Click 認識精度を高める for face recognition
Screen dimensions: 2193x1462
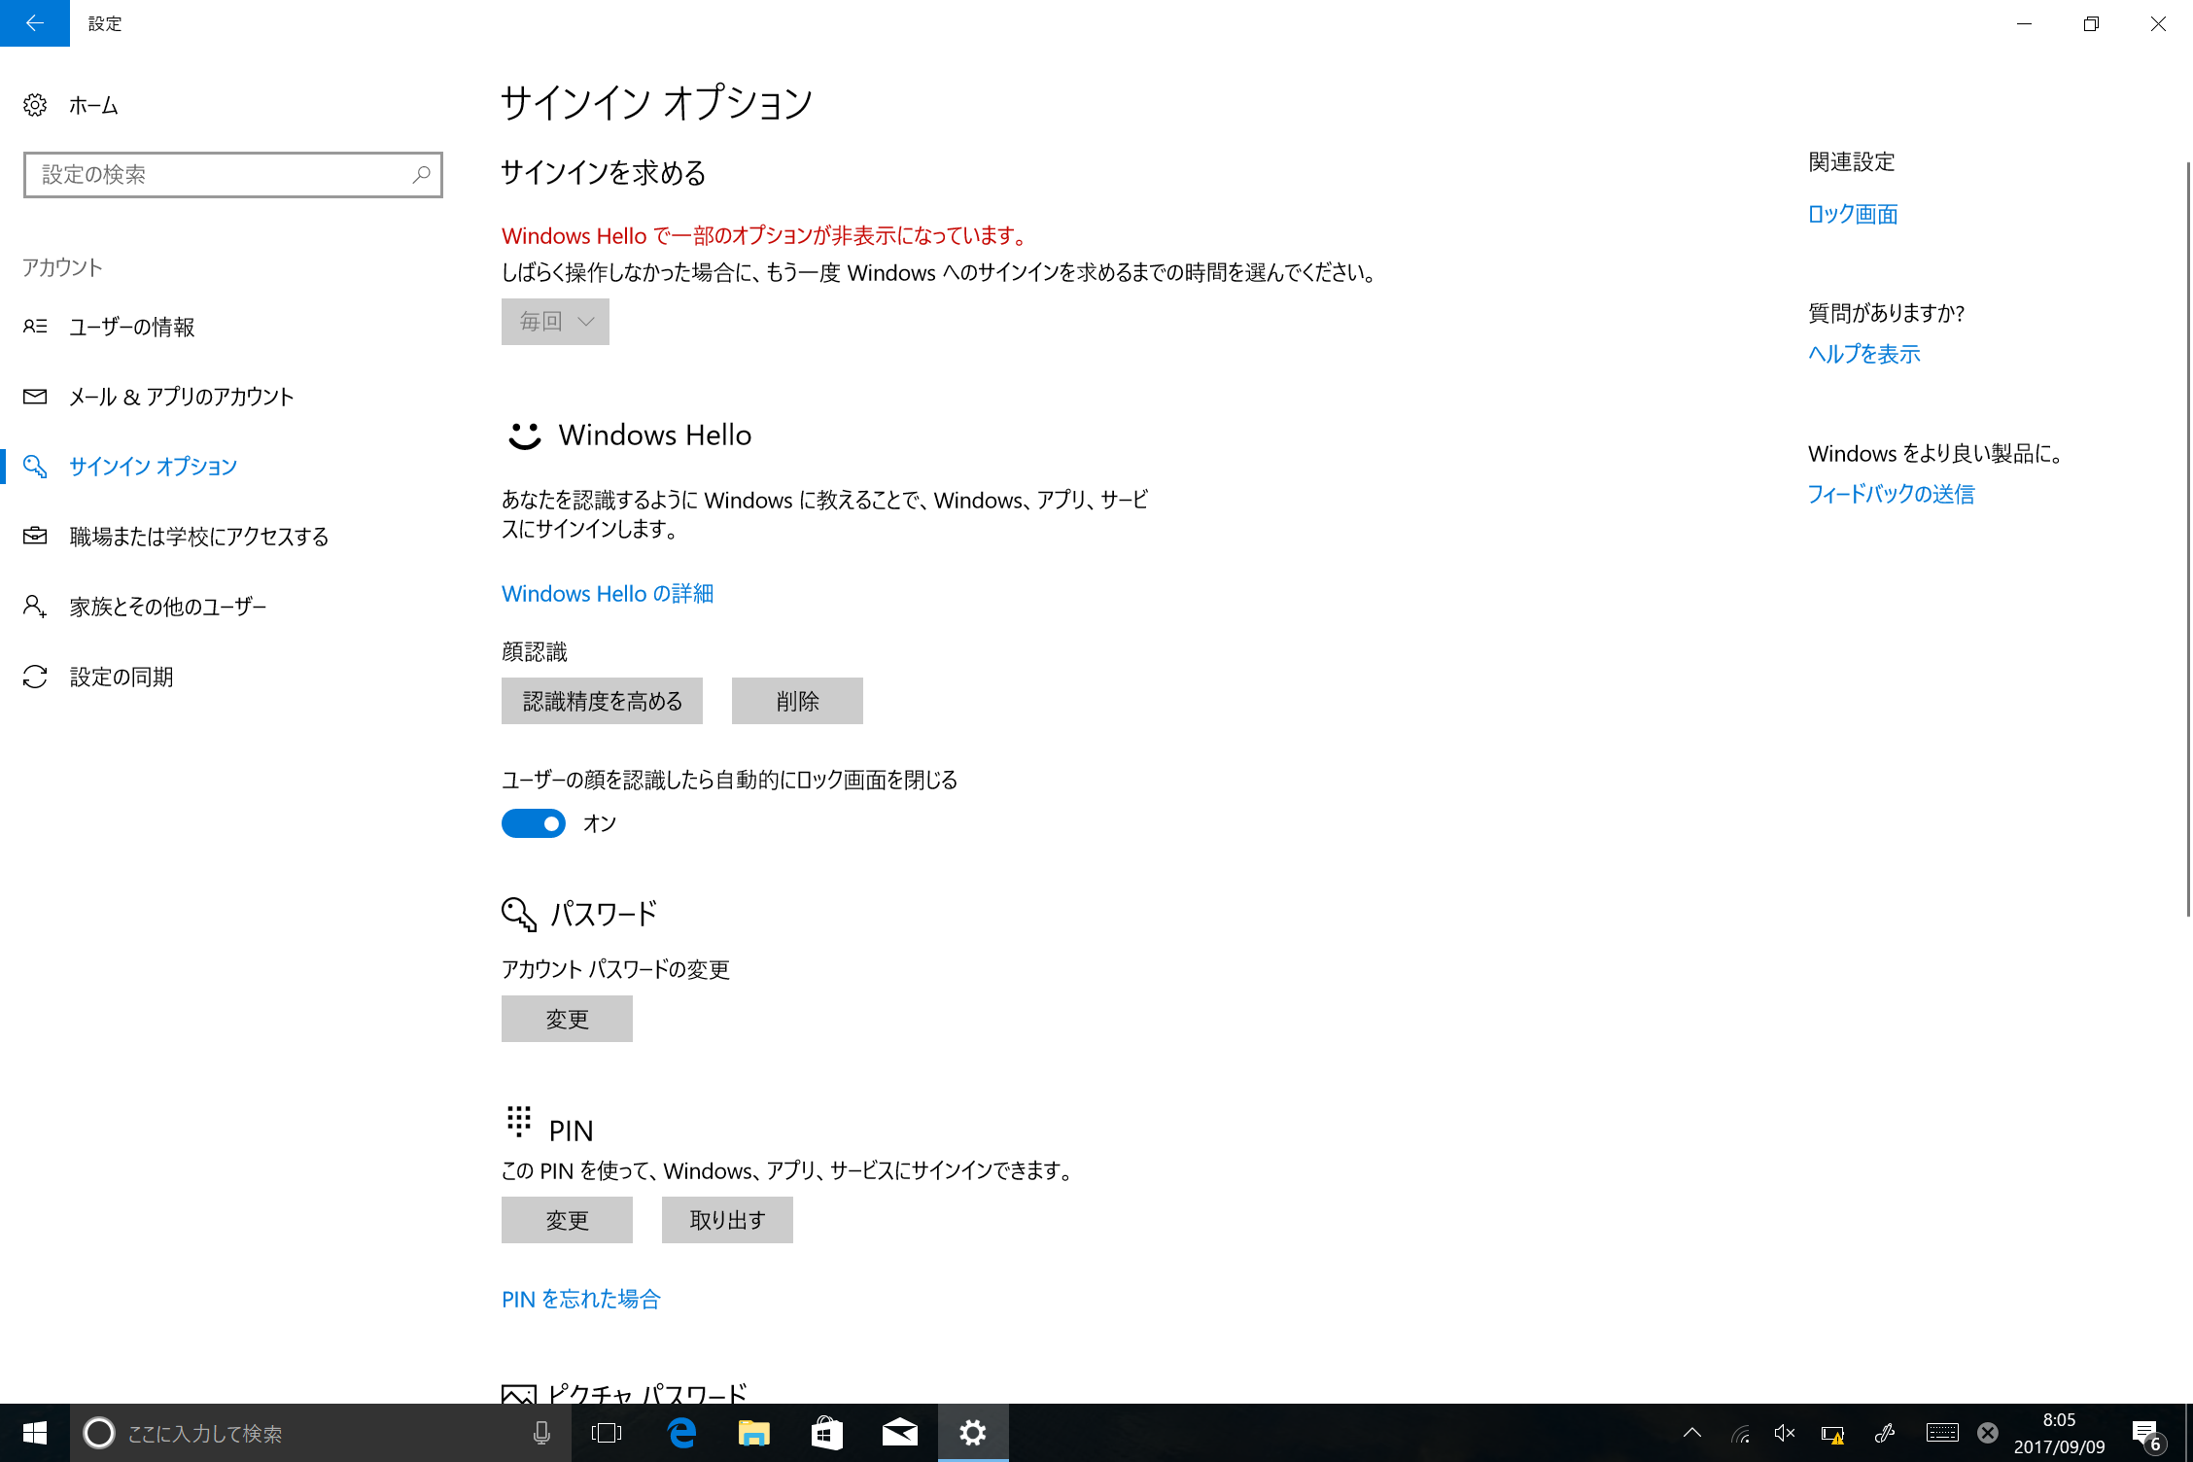[602, 700]
